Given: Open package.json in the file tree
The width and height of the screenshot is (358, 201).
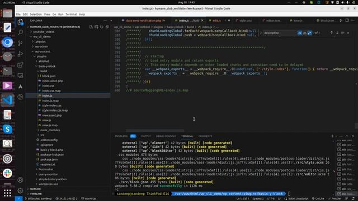Looking at the screenshot, I should [49, 160].
